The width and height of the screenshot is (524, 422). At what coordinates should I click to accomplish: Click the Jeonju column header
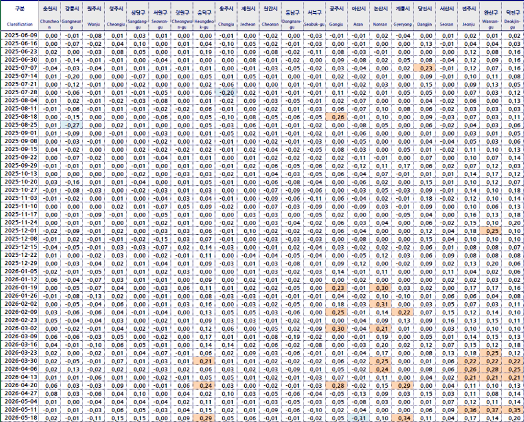468,16
